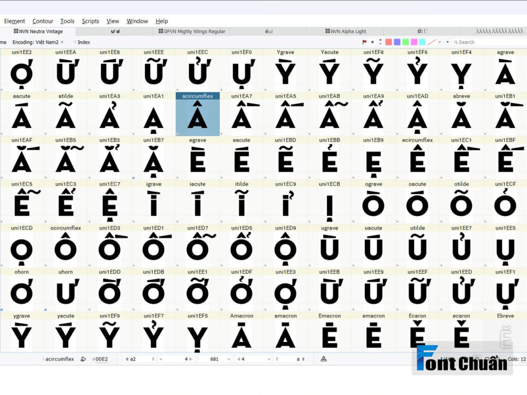This screenshot has width=527, height=395.
Task: Select the ecircumflex glyph cell
Action: click(417, 158)
